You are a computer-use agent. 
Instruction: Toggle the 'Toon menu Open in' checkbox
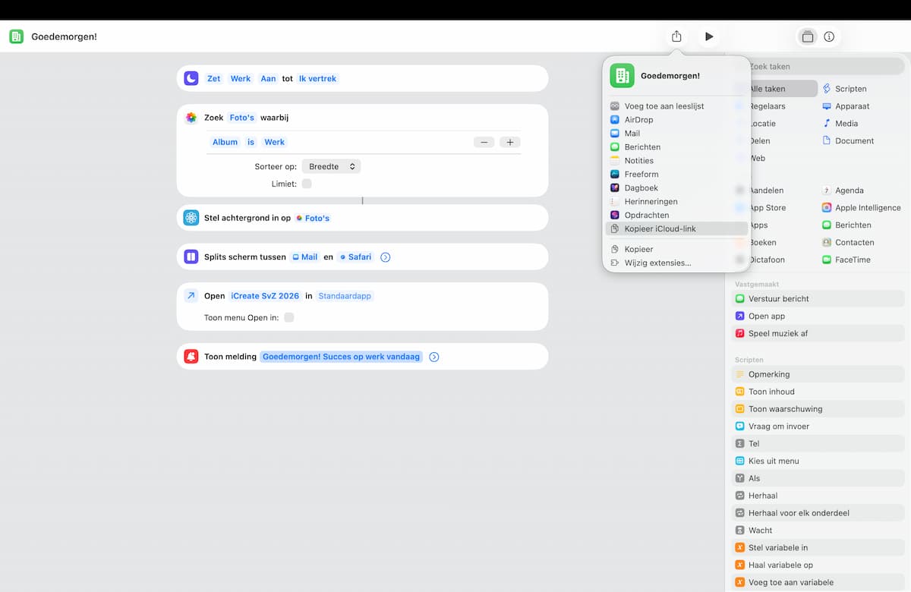(x=288, y=317)
